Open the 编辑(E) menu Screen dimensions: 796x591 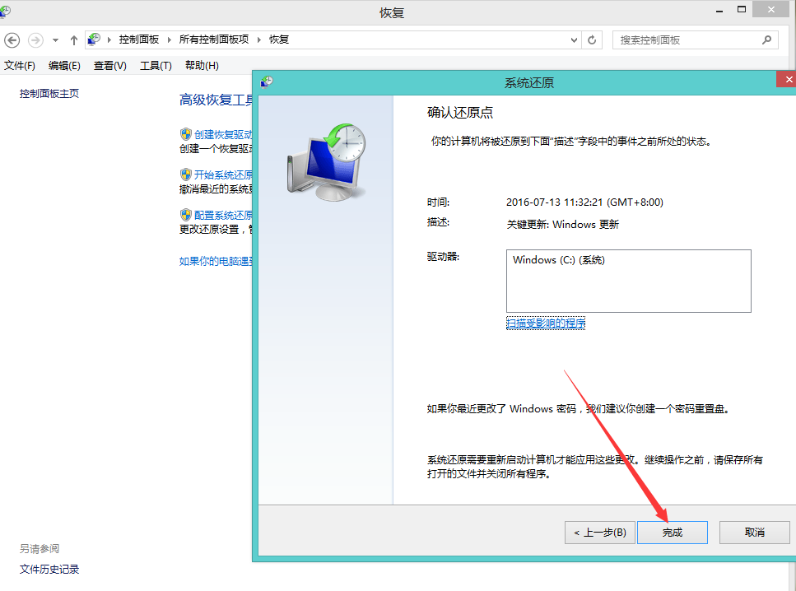click(64, 66)
